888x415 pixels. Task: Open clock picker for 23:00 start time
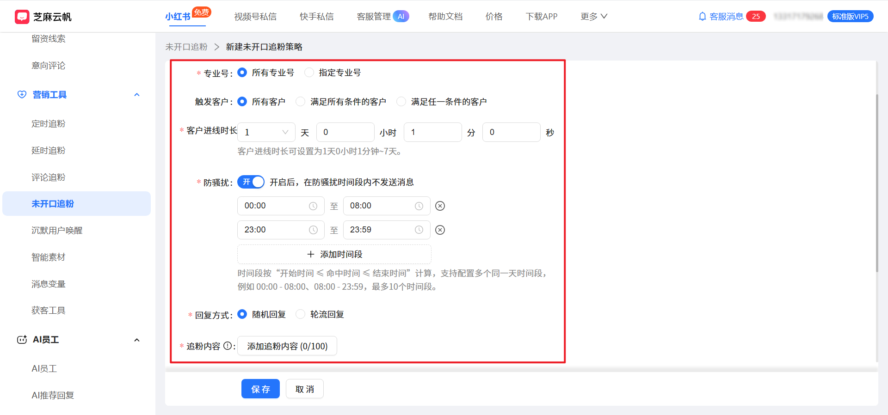[x=313, y=230]
